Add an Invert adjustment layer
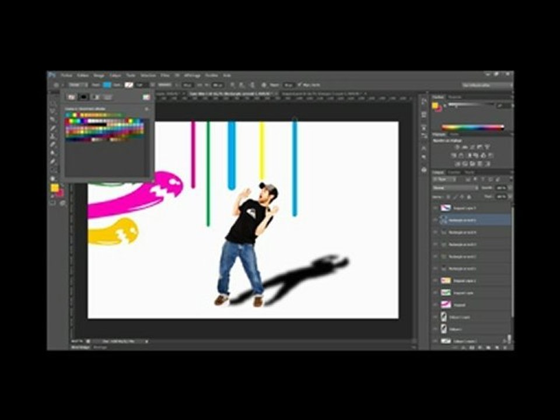The image size is (560, 420). 457,164
